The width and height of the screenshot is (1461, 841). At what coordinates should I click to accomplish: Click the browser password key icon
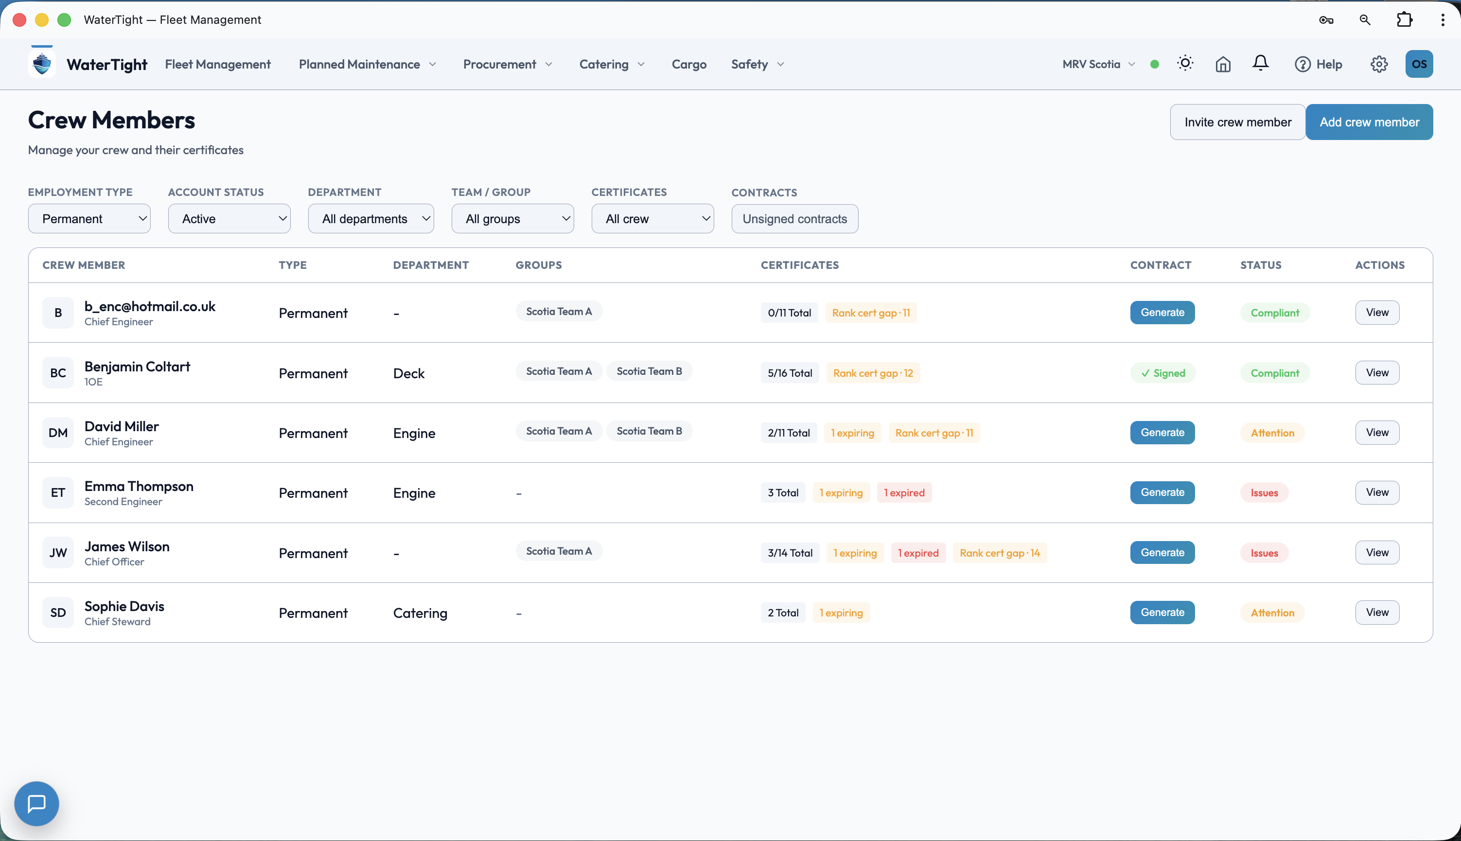click(x=1326, y=19)
